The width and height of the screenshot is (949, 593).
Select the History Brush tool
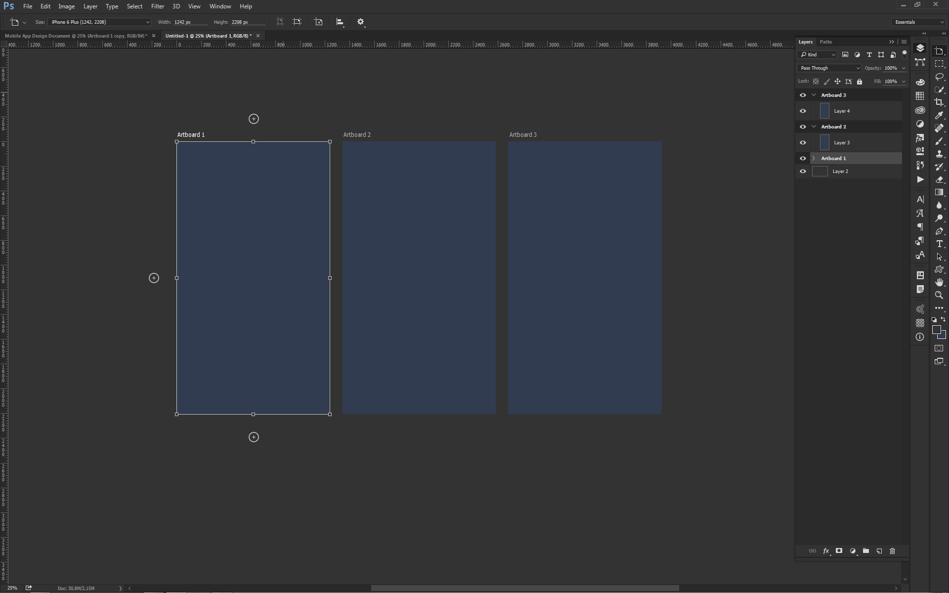click(939, 167)
